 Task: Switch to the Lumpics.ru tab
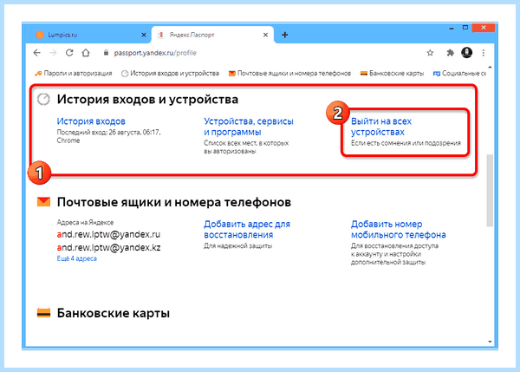88,35
